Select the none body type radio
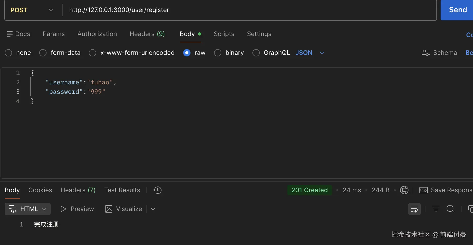This screenshot has width=473, height=245. point(9,53)
